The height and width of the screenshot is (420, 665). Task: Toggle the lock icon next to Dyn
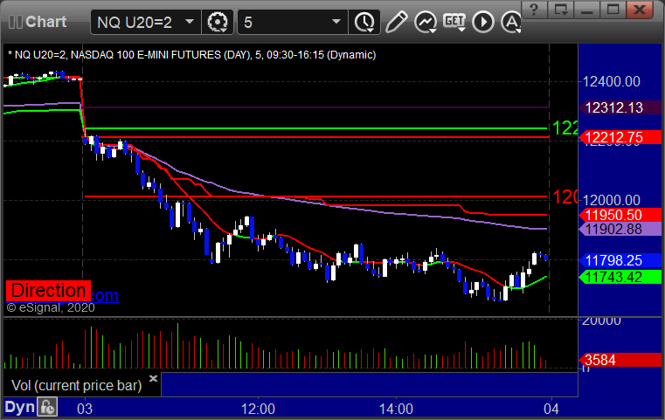tap(47, 407)
